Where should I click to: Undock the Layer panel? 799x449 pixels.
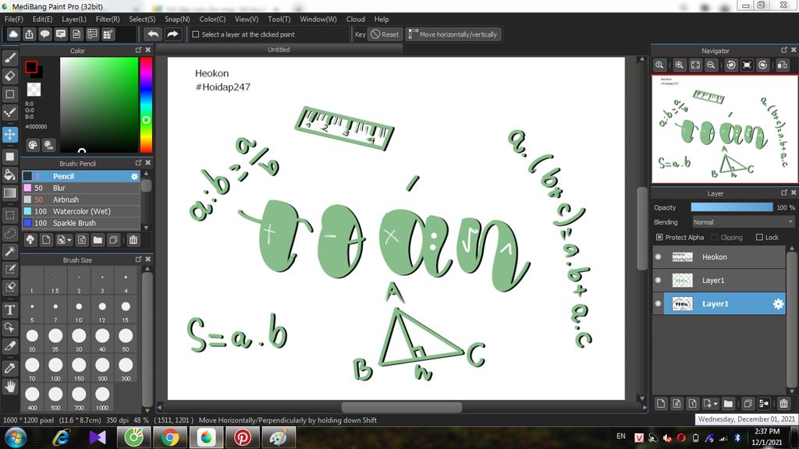783,193
